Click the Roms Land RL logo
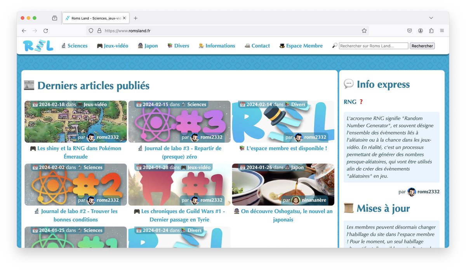466x270 pixels. pyautogui.click(x=38, y=46)
